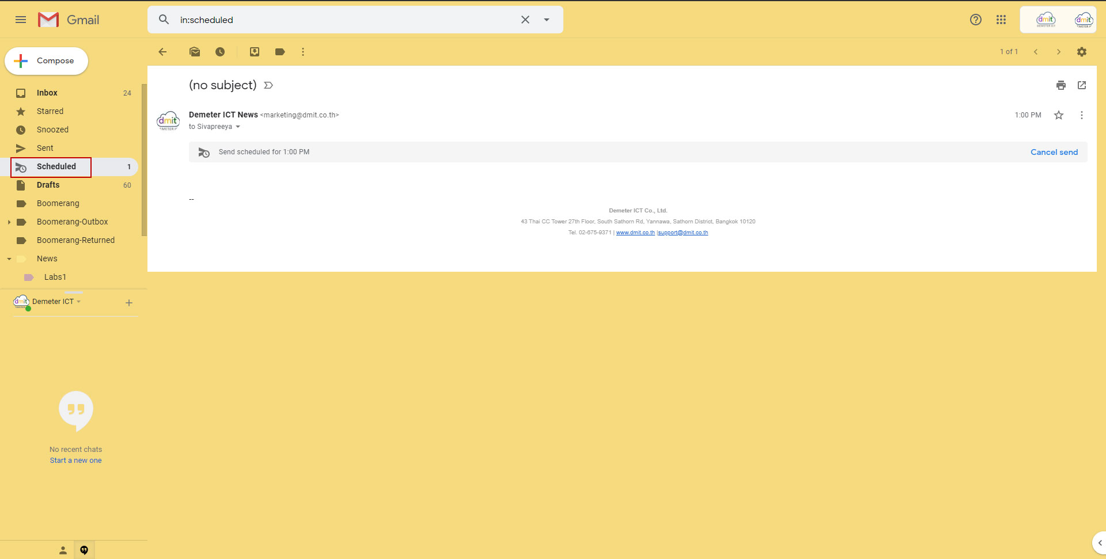Open the Scheduled folder
Image resolution: width=1106 pixels, height=559 pixels.
pyautogui.click(x=56, y=166)
